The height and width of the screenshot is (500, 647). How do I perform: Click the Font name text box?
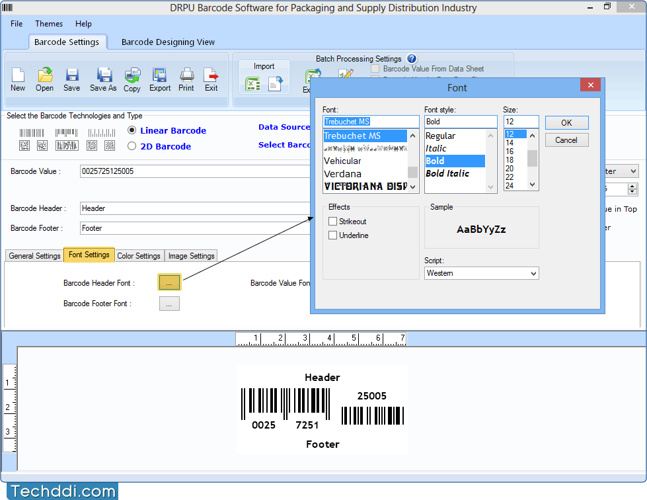(371, 122)
